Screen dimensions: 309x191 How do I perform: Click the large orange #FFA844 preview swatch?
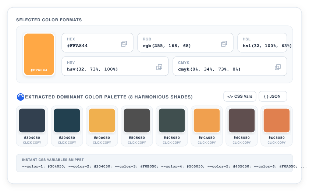39,54
